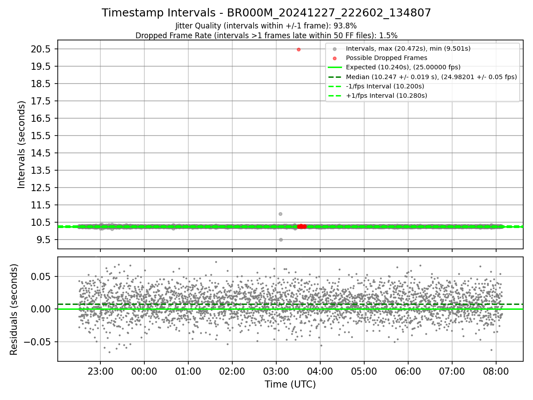Click the "Time (UTC)" x-axis label
533x400 pixels.
[x=290, y=384]
